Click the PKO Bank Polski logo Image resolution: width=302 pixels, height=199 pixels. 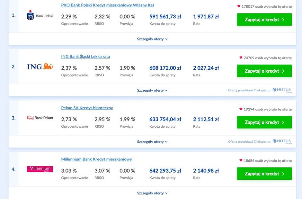coord(40,15)
